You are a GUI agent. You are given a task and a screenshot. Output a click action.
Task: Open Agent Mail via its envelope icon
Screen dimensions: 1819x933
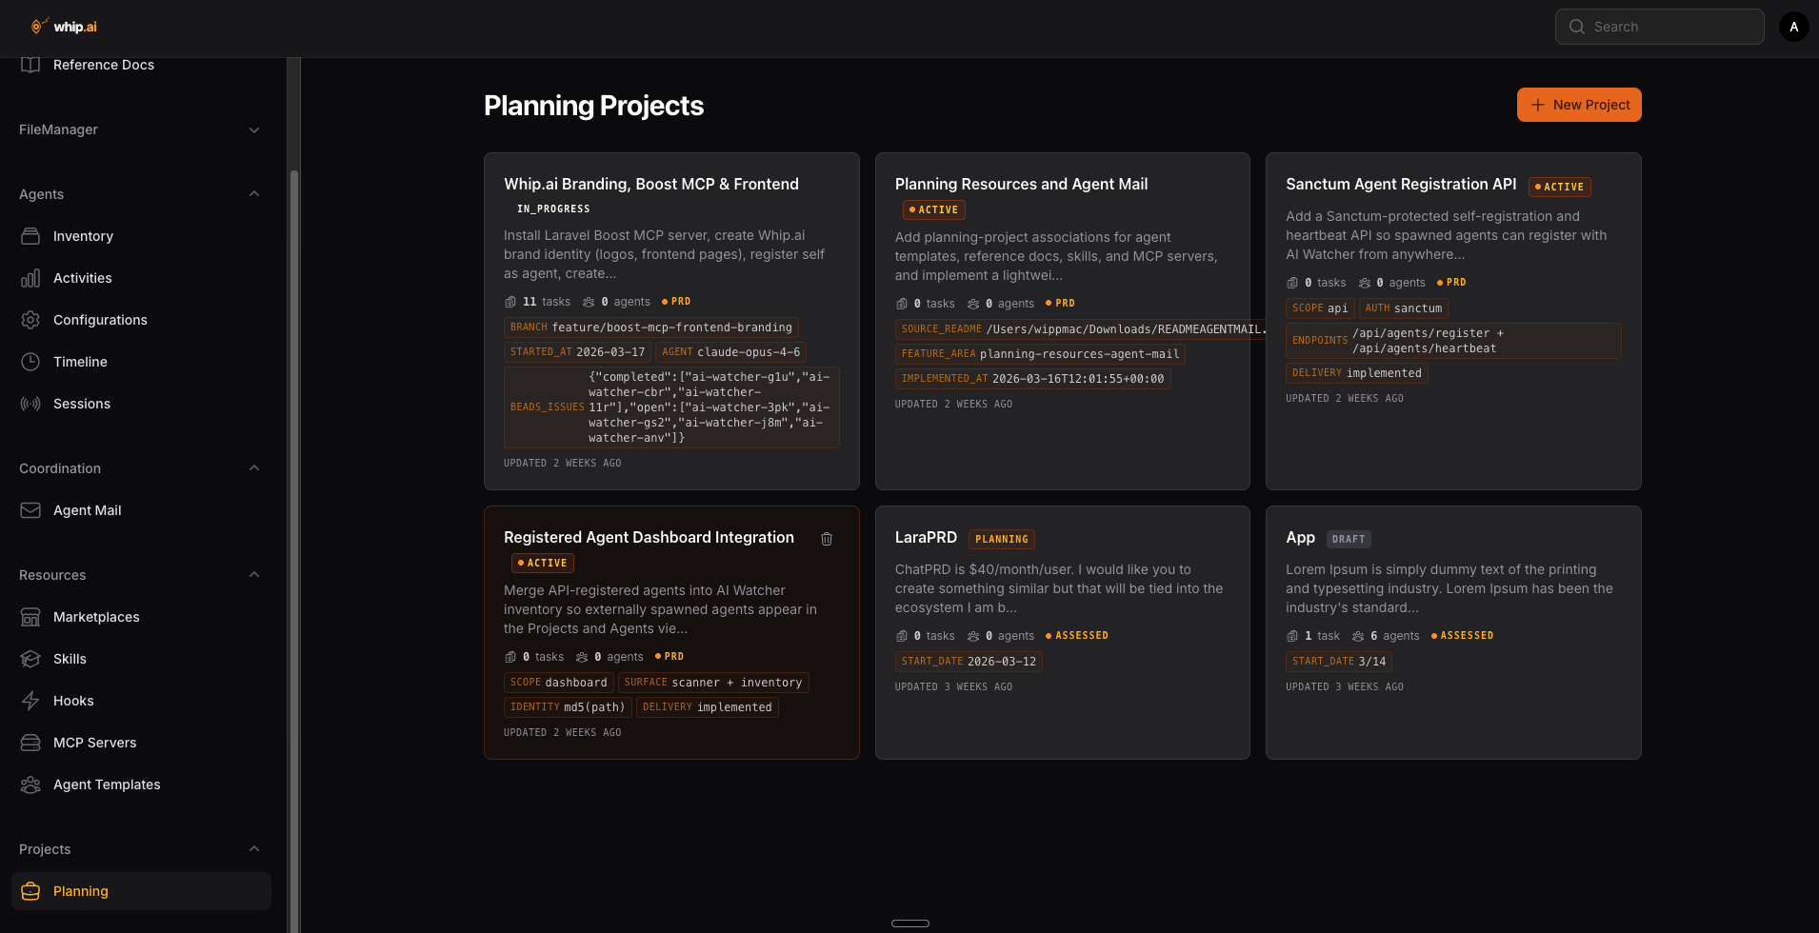click(30, 510)
